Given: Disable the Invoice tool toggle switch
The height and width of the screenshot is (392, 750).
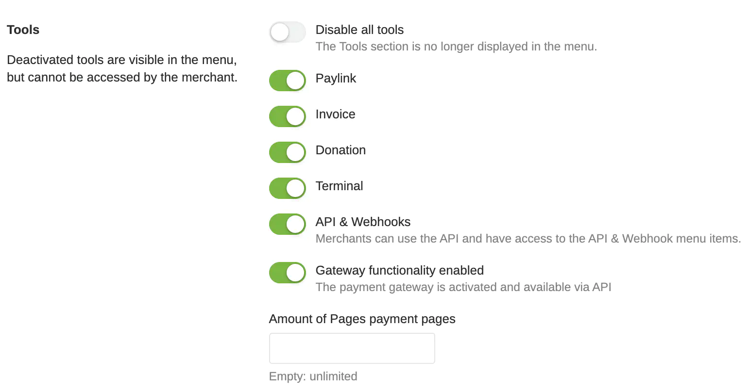Looking at the screenshot, I should click(x=288, y=116).
